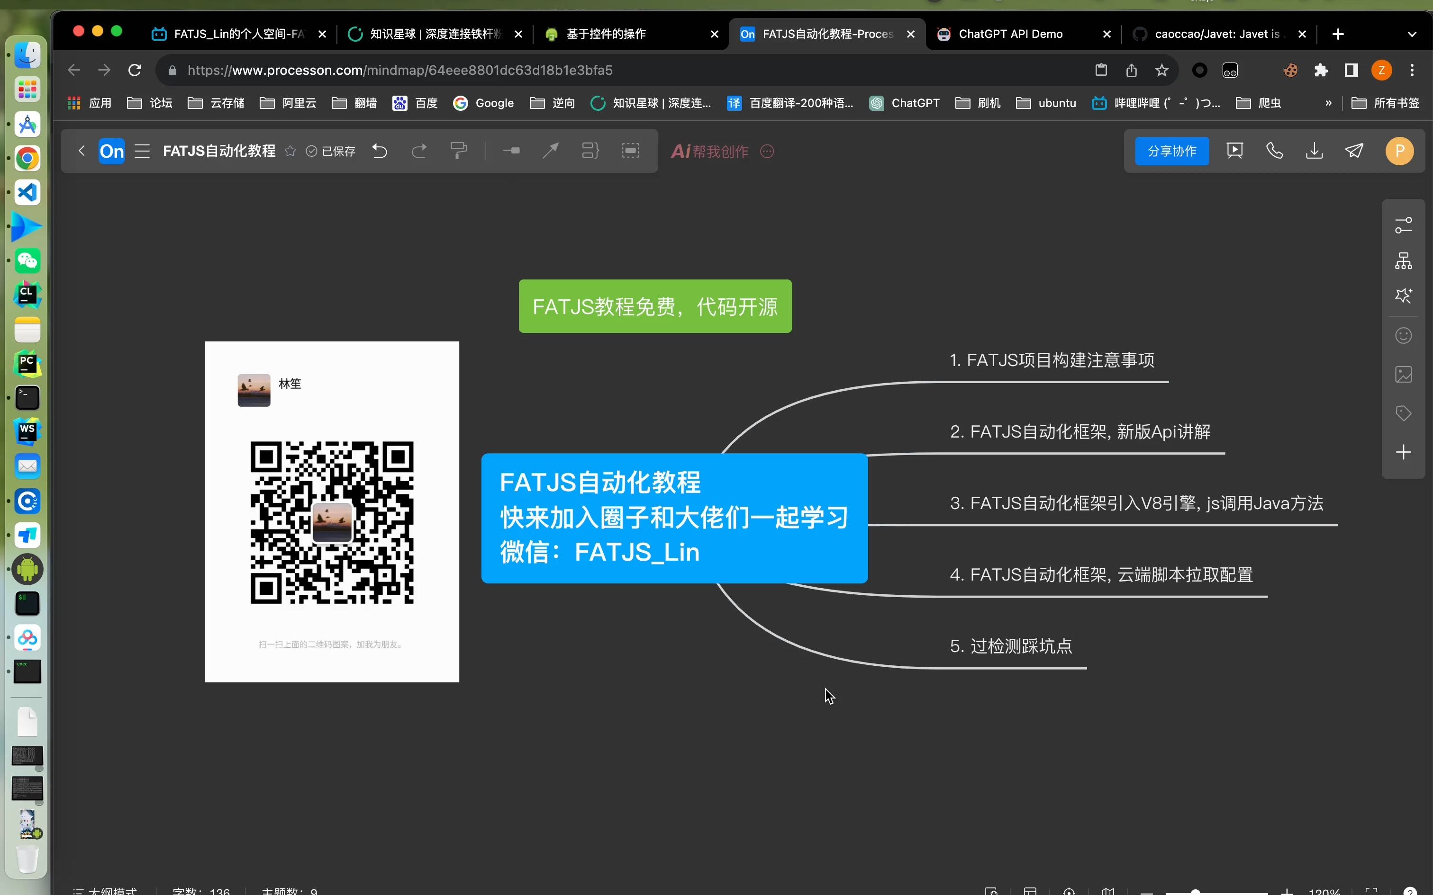This screenshot has height=895, width=1433.
Task: Click AI帮我创作 button
Action: pos(709,152)
